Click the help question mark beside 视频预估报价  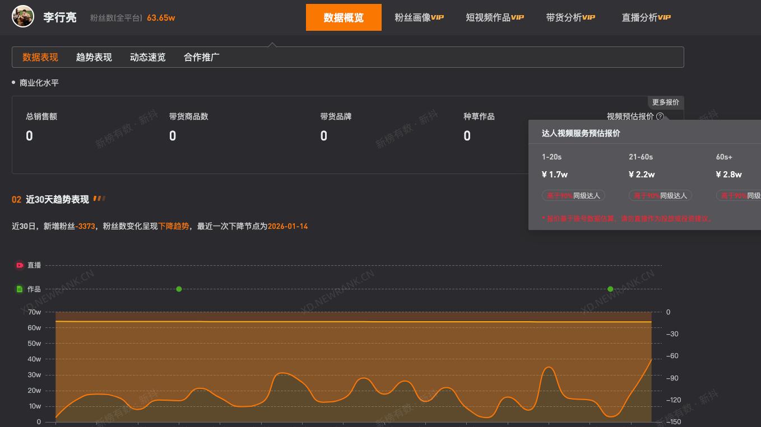pyautogui.click(x=660, y=116)
